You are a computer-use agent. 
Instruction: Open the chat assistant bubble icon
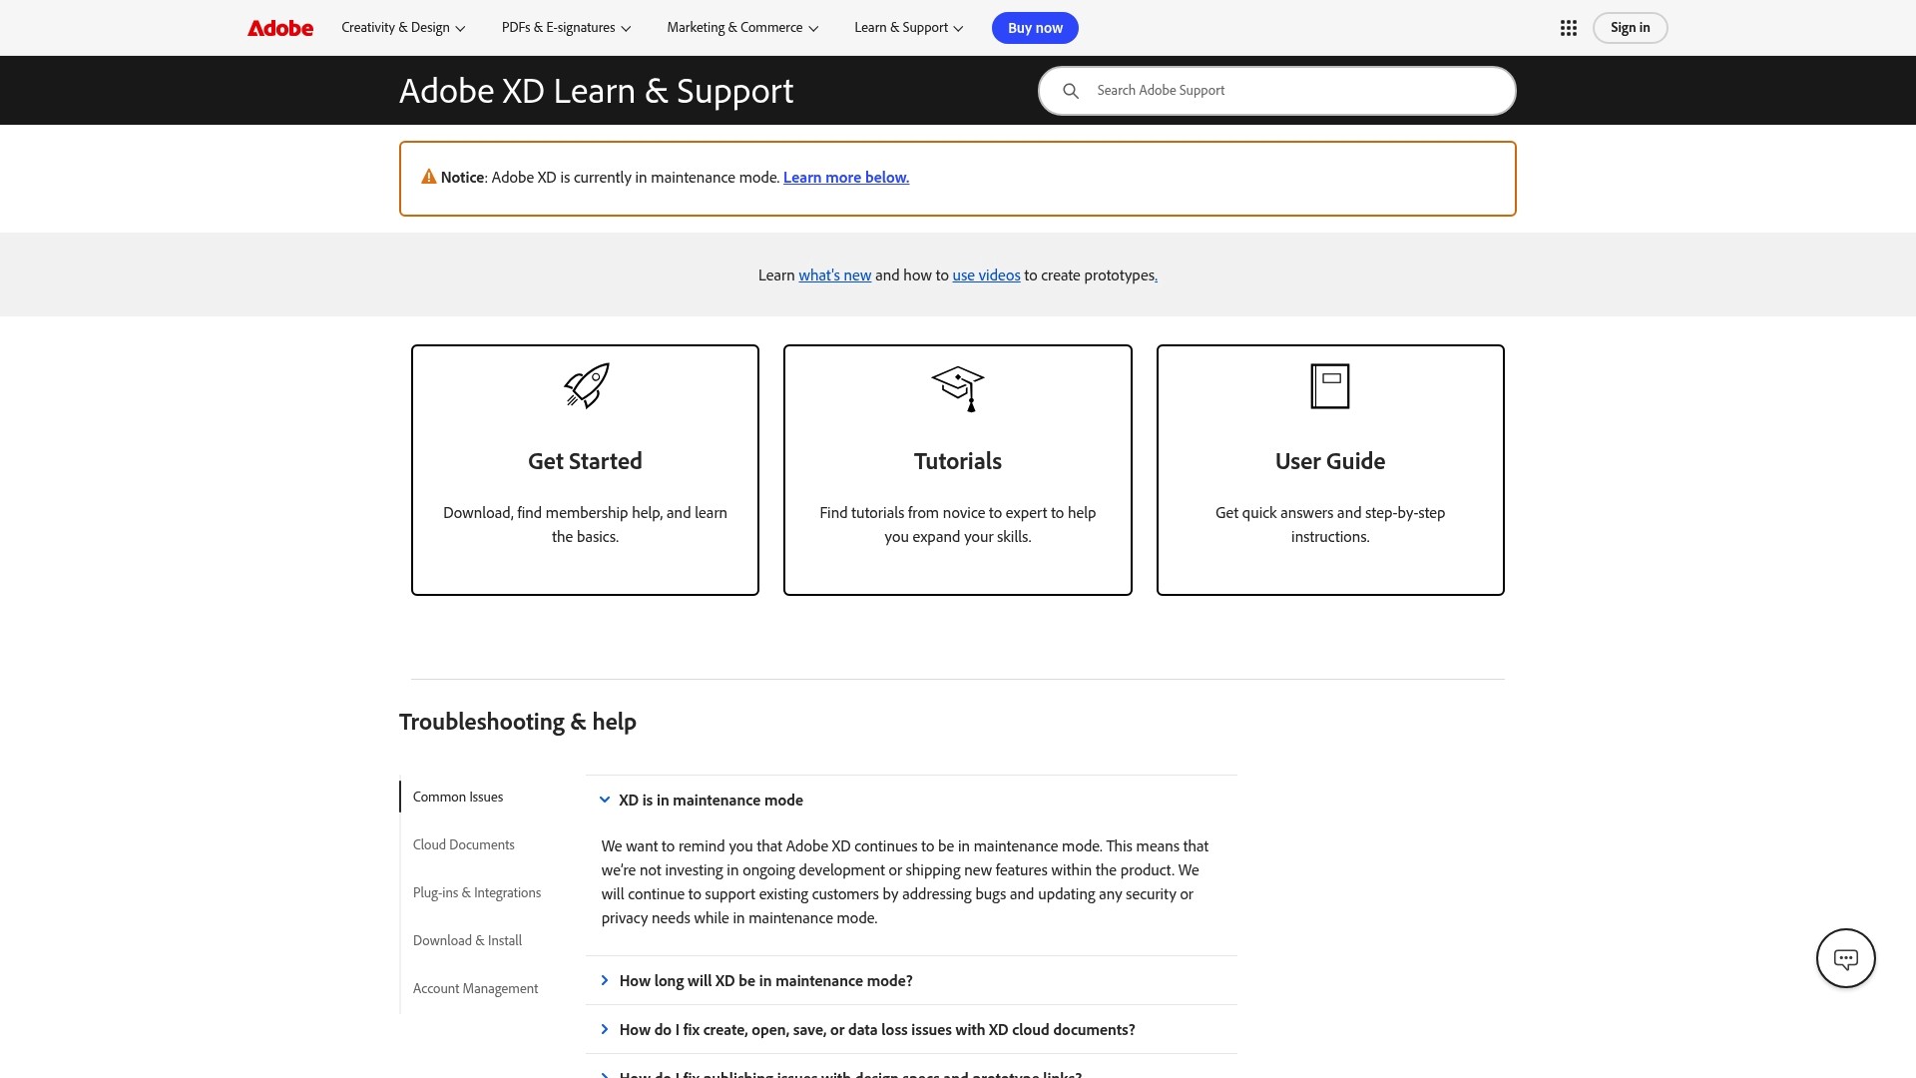coord(1845,958)
